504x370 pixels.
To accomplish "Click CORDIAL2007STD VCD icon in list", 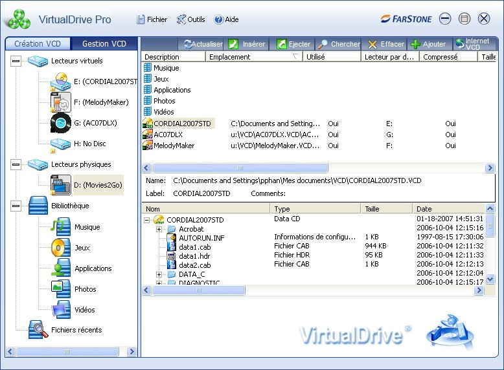I will point(148,124).
